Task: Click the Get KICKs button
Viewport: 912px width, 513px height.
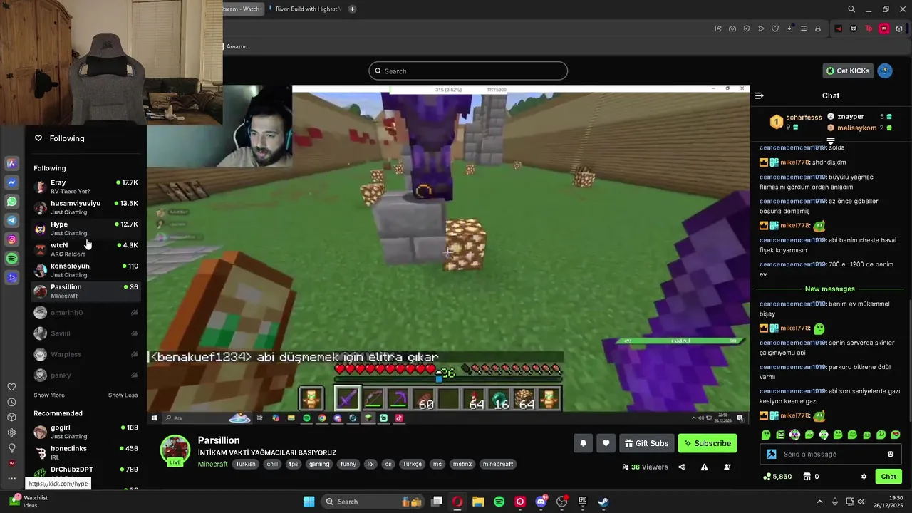Action: (x=848, y=71)
